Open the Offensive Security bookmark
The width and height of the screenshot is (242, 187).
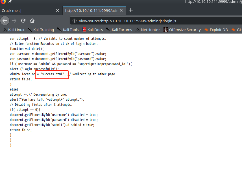(x=182, y=30)
